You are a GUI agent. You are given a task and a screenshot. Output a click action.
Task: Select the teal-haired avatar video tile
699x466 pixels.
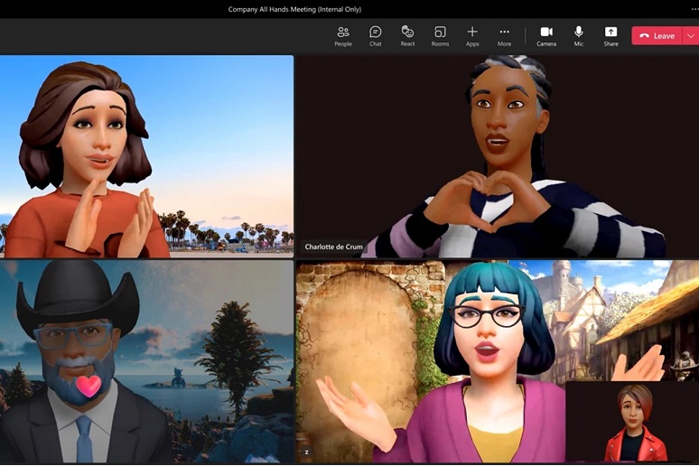[433, 361]
